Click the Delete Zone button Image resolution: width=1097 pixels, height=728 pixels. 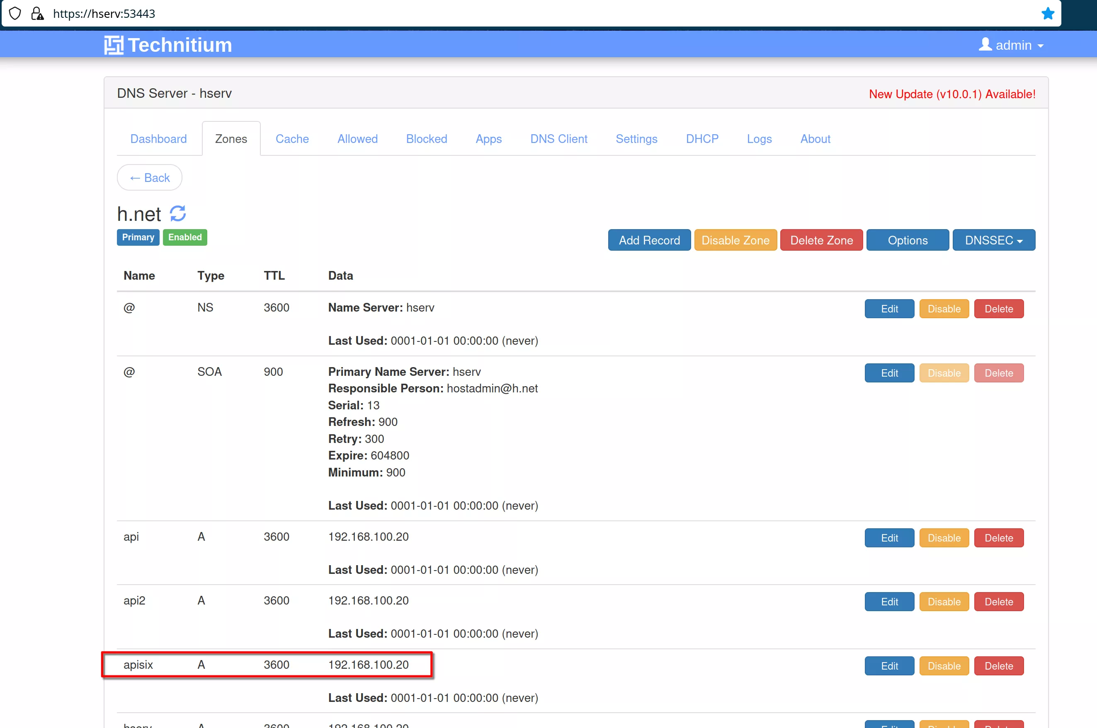point(820,240)
